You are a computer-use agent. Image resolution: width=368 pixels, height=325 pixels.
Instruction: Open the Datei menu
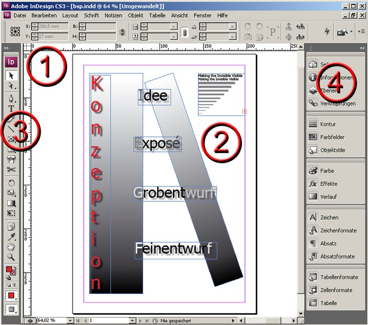[20, 15]
